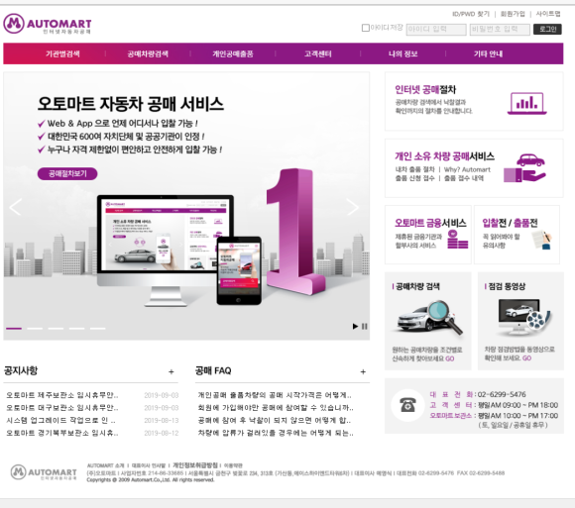
Task: Click the 공매절차보기 button on the banner
Action: (67, 173)
